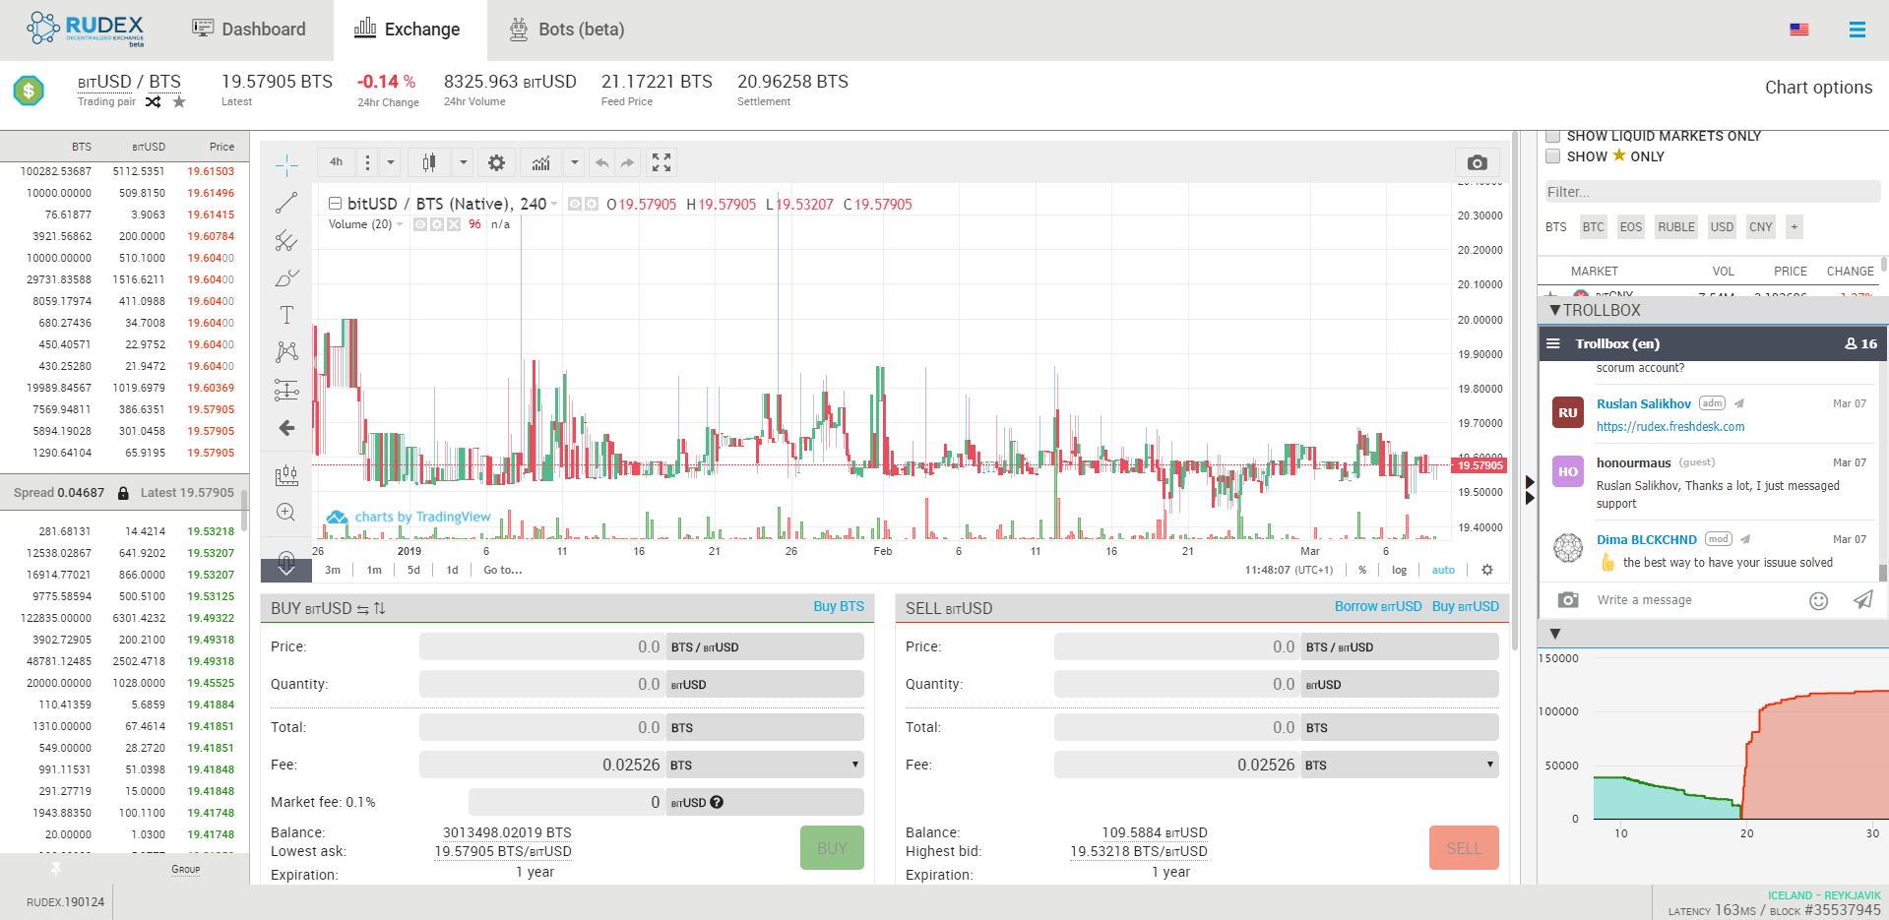Select the chart pattern tool
Image resolution: width=1889 pixels, height=920 pixels.
(x=286, y=352)
